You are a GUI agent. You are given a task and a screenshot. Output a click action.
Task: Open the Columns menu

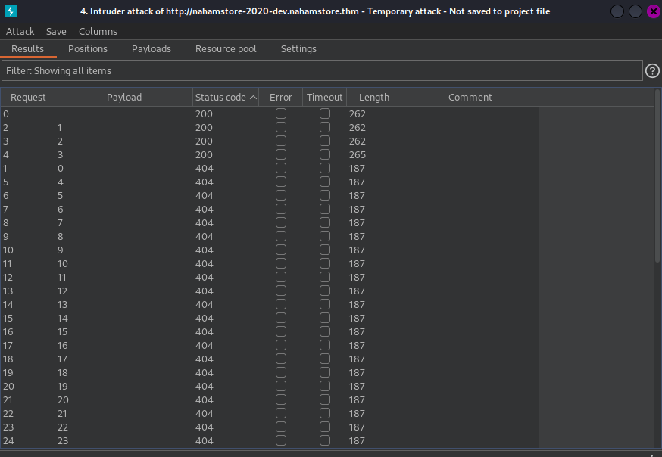98,31
